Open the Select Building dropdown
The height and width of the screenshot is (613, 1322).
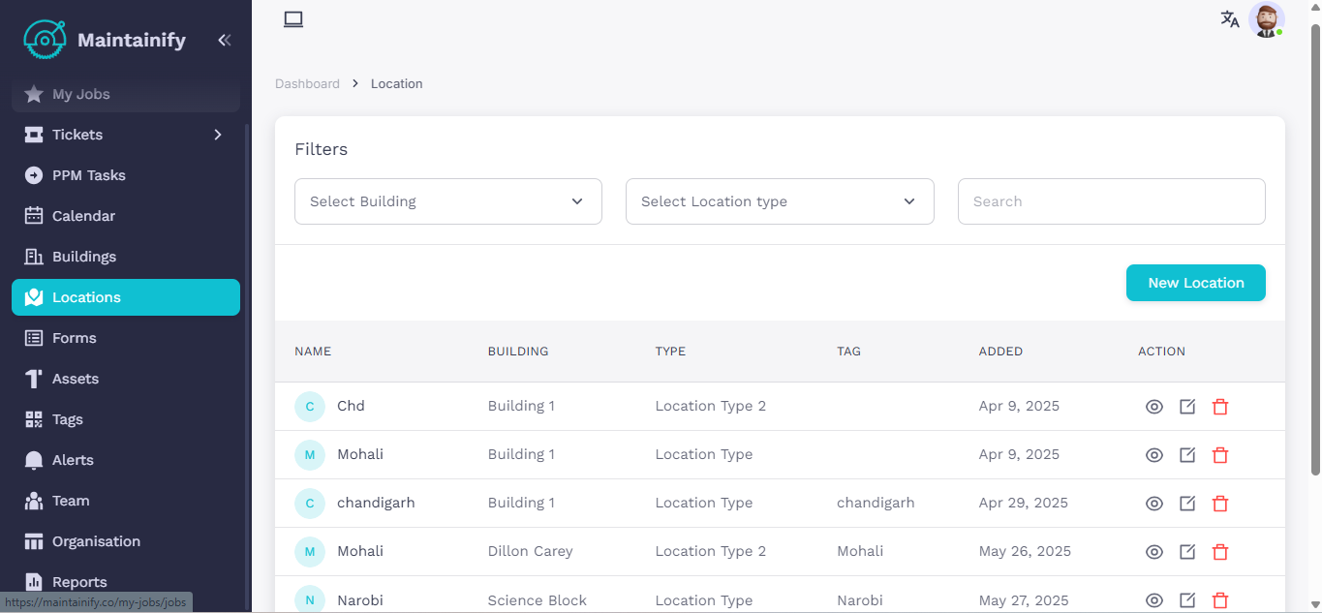tap(447, 201)
